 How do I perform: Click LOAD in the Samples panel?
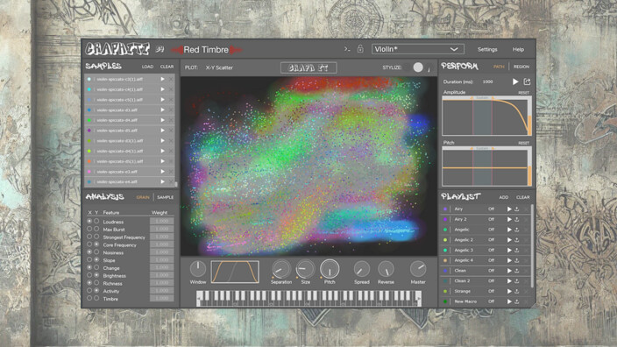(x=147, y=67)
